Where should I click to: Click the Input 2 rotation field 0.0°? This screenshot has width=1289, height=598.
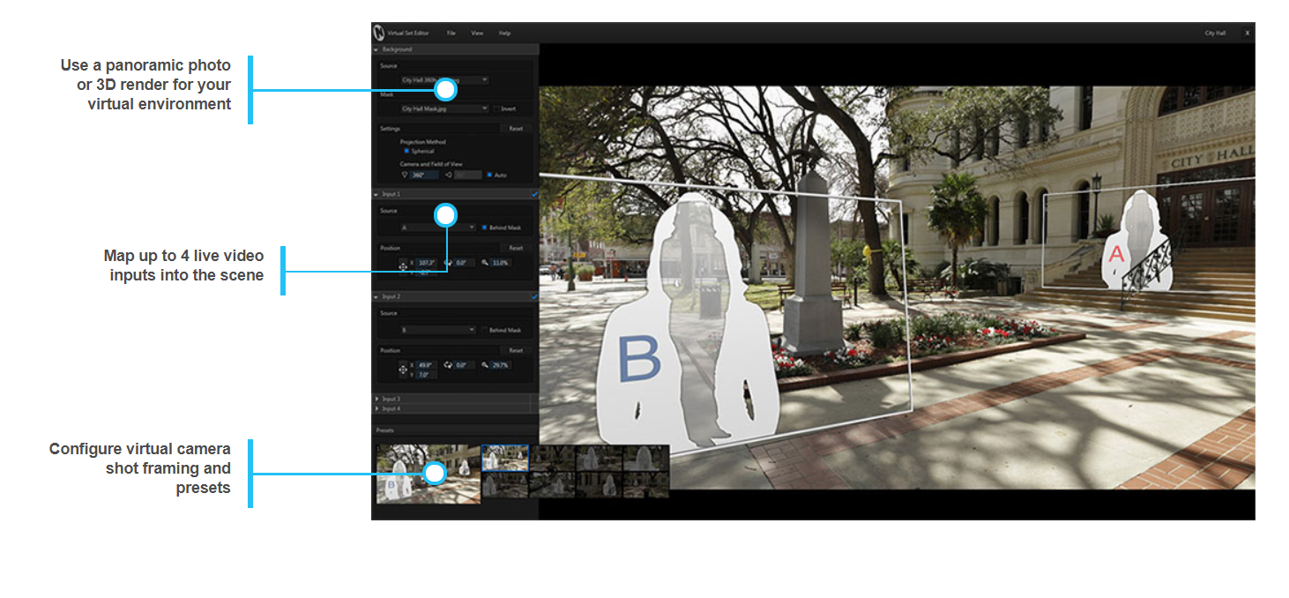465,365
